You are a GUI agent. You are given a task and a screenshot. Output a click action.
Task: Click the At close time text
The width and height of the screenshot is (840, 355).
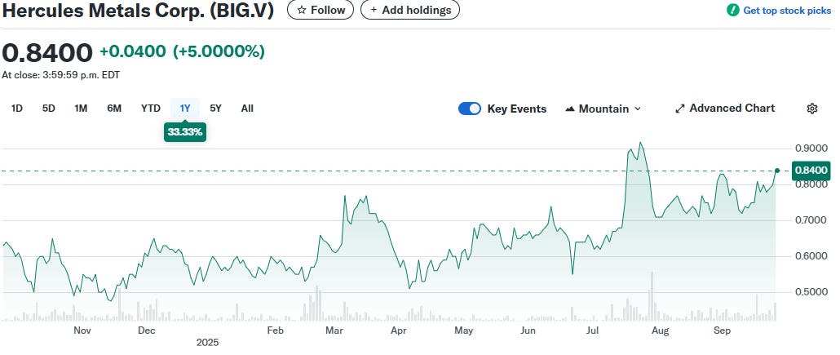pyautogui.click(x=61, y=75)
